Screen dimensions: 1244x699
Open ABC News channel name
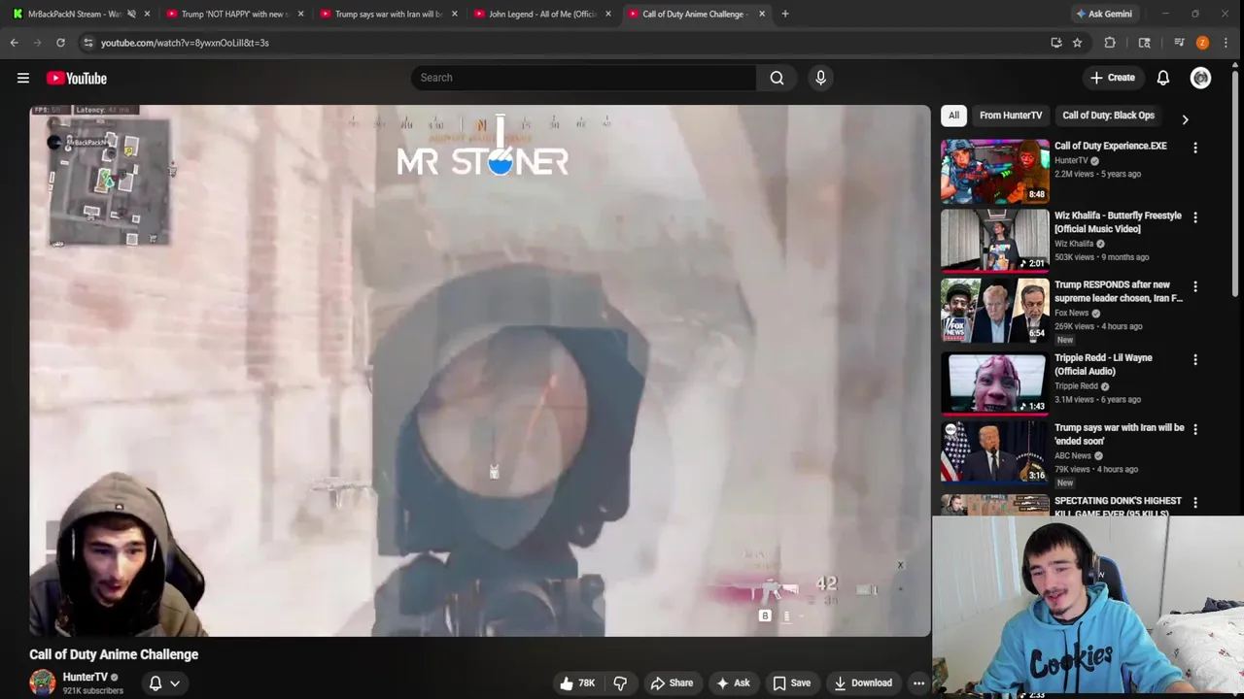1073,455
